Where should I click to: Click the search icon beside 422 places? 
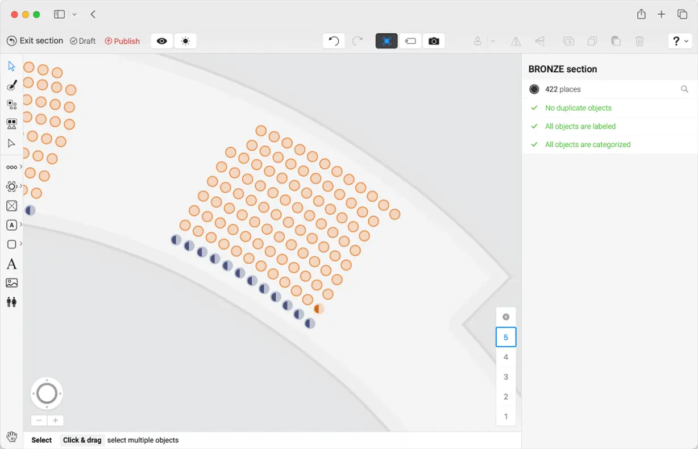tap(684, 89)
